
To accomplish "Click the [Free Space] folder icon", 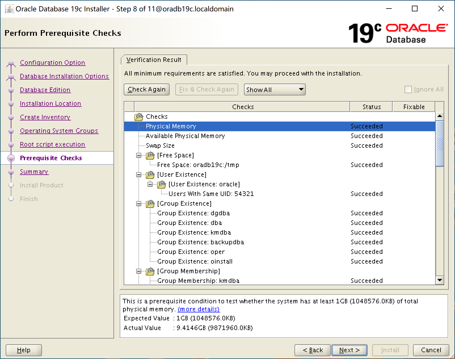I will coord(150,155).
